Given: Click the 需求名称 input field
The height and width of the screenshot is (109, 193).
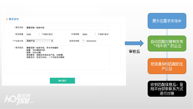Looking at the screenshot, I should point(68,28).
